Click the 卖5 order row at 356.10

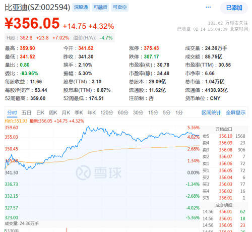tap(224, 136)
